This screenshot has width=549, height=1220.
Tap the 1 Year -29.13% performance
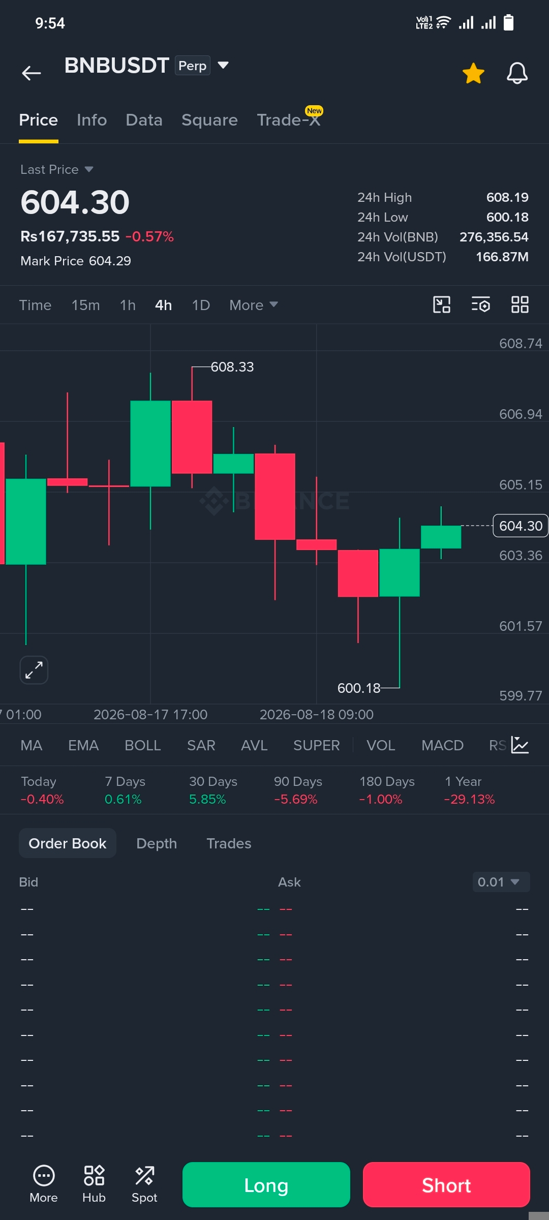(x=469, y=790)
